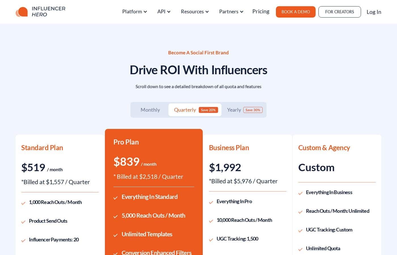Click the Influencer Hero logo
Image resolution: width=397 pixels, height=255 pixels.
(x=40, y=12)
